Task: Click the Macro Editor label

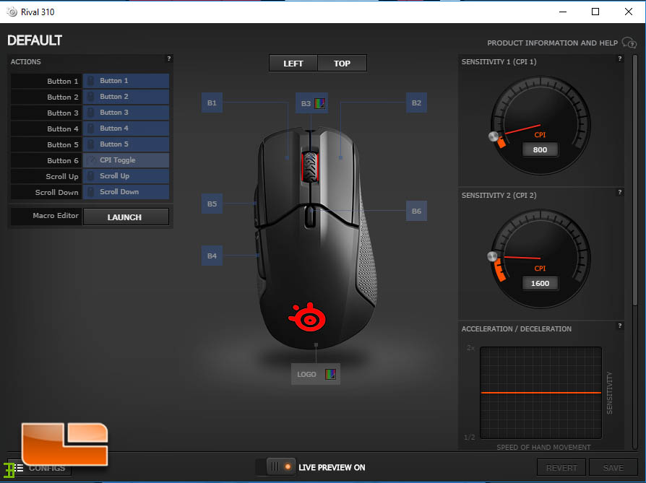Action: pos(56,215)
